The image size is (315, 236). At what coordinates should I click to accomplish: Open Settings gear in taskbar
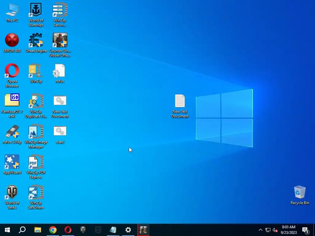click(x=128, y=230)
